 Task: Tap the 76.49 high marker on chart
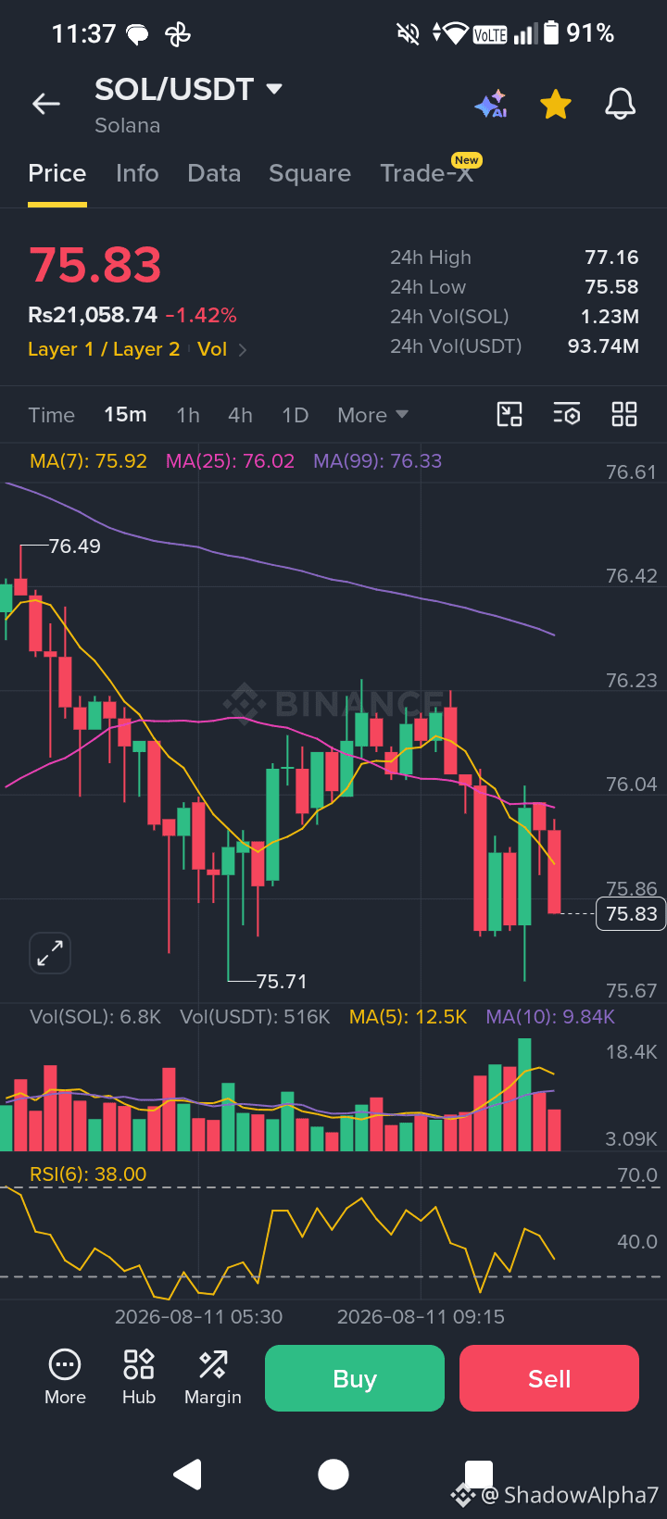click(x=74, y=546)
